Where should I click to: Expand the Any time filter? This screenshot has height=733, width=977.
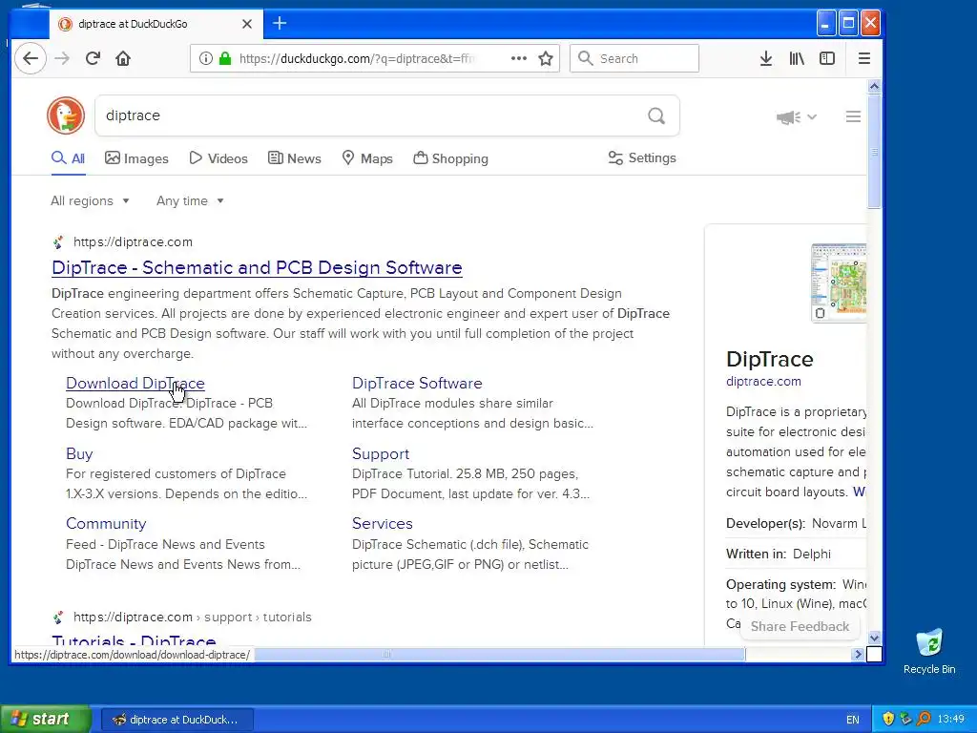point(190,200)
